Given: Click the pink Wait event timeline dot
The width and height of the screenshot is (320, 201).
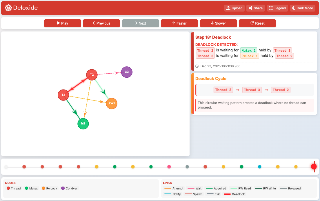Looking at the screenshot, I should click(x=169, y=167).
